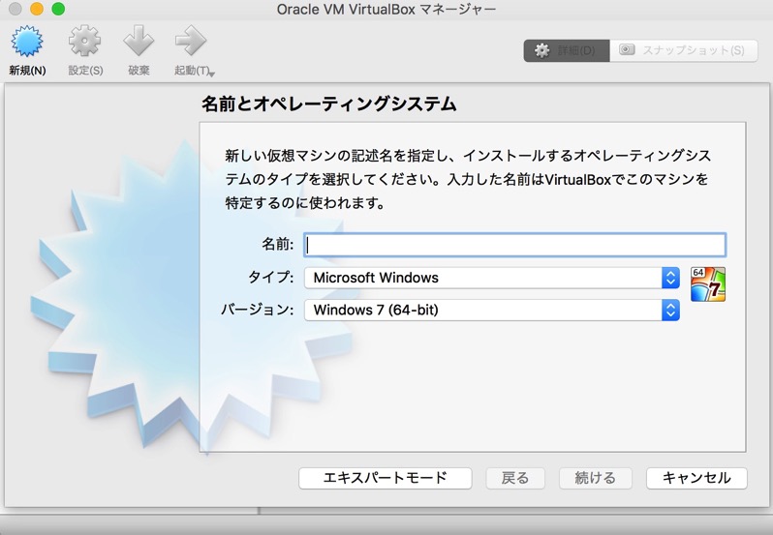Click the 続ける continue button
This screenshot has width=773, height=535.
point(596,478)
